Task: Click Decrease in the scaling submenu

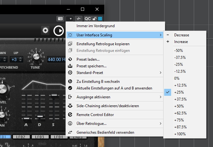Action: coord(181,35)
